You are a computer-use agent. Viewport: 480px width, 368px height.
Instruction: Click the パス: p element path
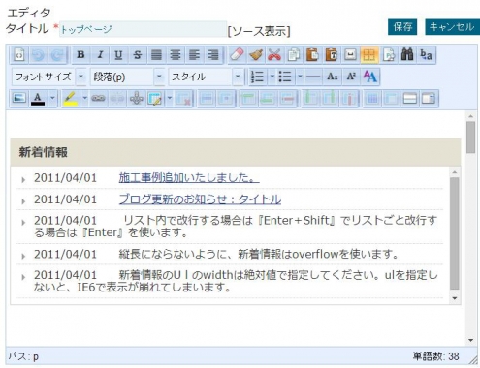(23, 356)
